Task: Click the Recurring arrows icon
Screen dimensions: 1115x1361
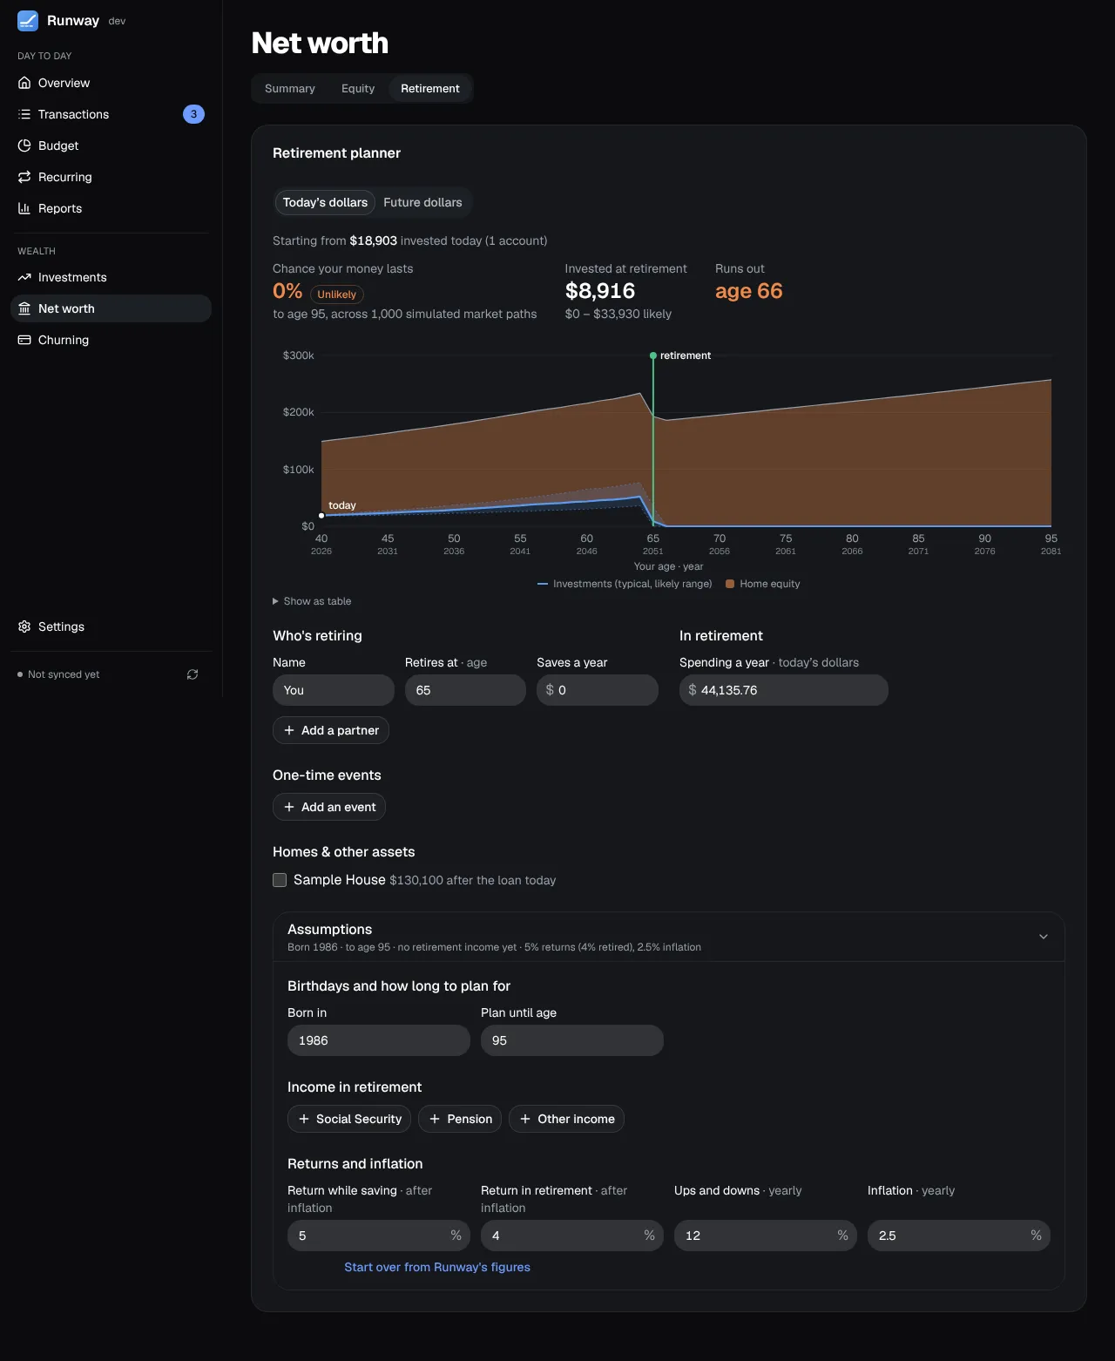Action: point(24,177)
